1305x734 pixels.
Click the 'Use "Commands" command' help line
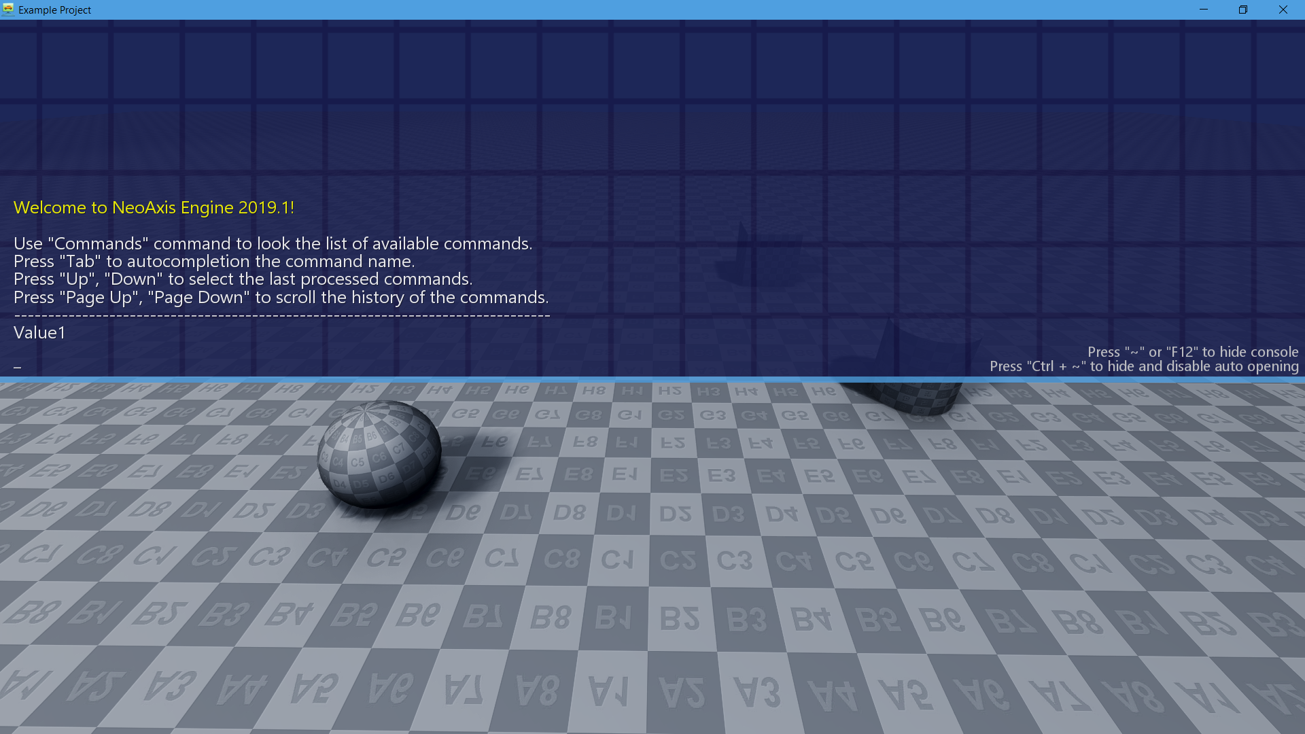coord(273,244)
